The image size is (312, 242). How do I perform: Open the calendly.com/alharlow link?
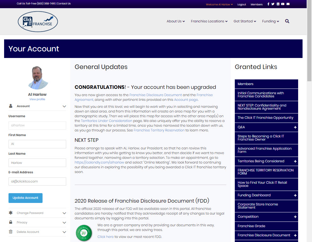click(x=99, y=162)
